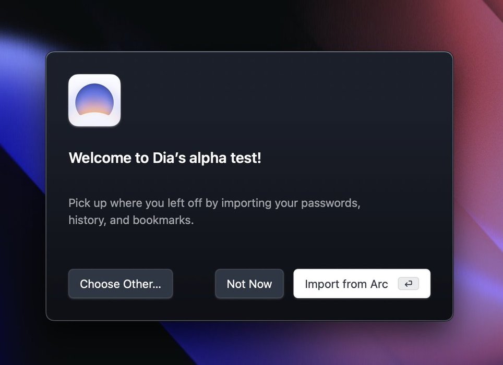Click the Dia app icon
This screenshot has width=503, height=365.
point(94,100)
